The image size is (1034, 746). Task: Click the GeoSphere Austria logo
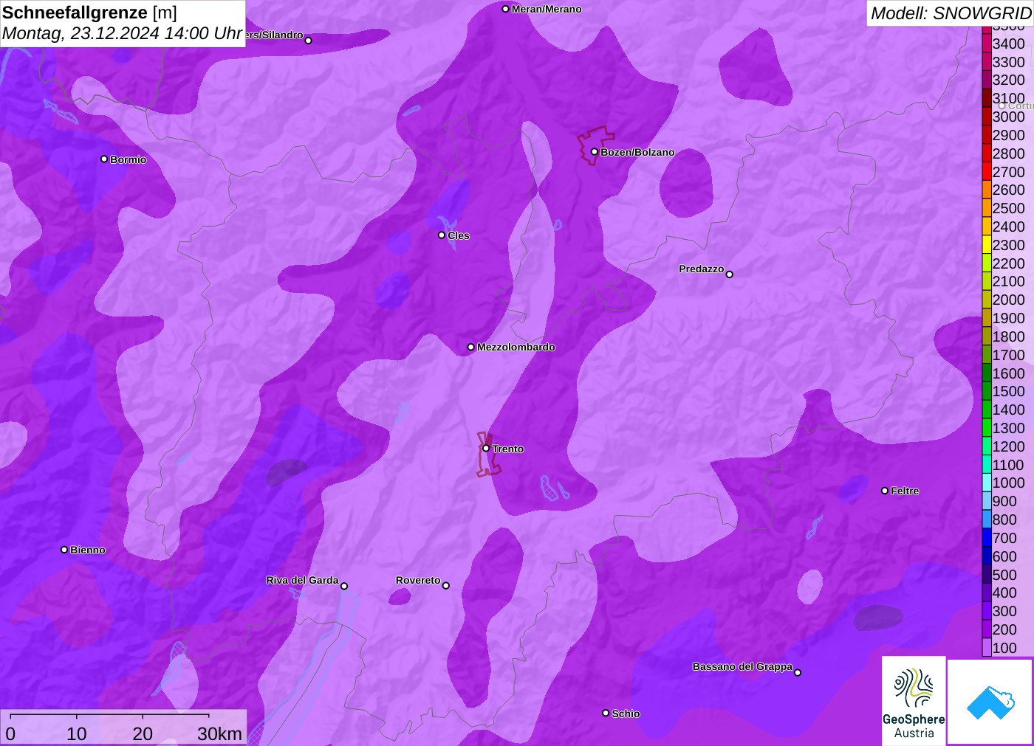914,700
